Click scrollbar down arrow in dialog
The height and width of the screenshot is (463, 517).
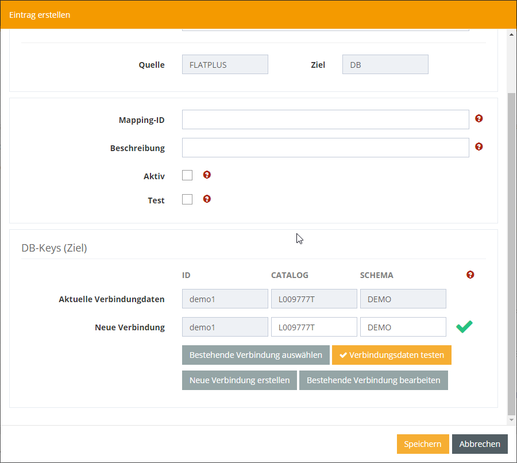[x=512, y=420]
